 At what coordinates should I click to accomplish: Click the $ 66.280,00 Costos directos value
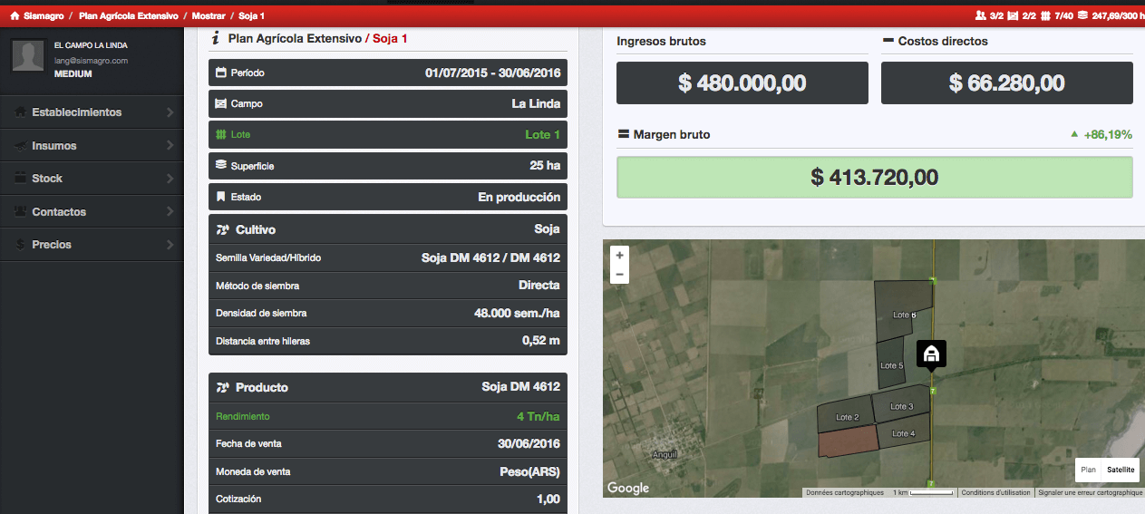1006,83
